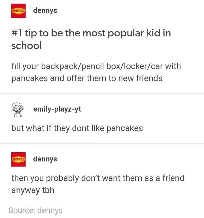Click the '#1 tip to be the most' title line
The image size is (204, 218).
click(91, 33)
